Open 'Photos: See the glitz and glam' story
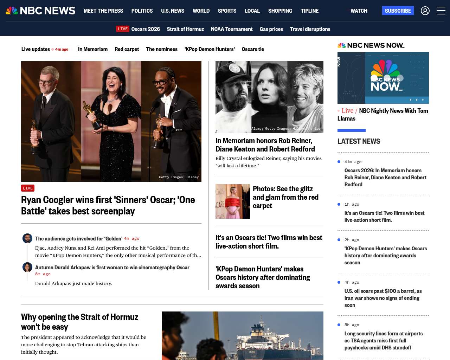 point(285,197)
